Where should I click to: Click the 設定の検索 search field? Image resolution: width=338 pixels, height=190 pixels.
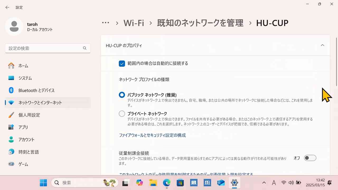48,48
